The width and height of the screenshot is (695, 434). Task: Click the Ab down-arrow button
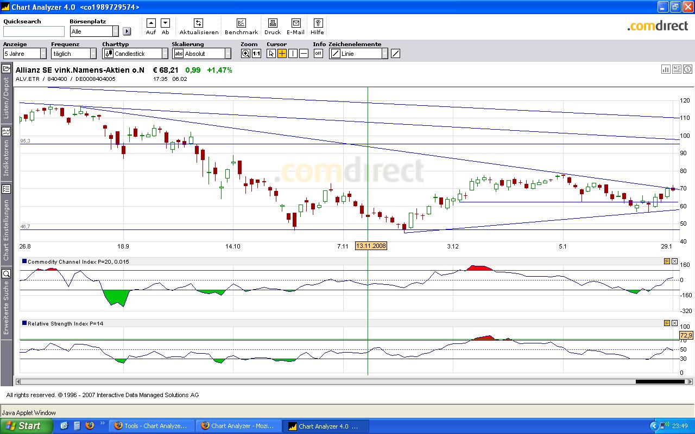[166, 23]
